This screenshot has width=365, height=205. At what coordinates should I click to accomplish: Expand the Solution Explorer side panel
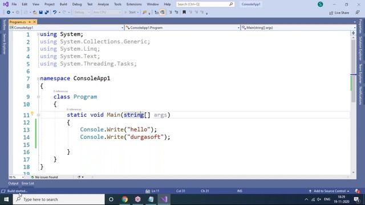click(360, 48)
